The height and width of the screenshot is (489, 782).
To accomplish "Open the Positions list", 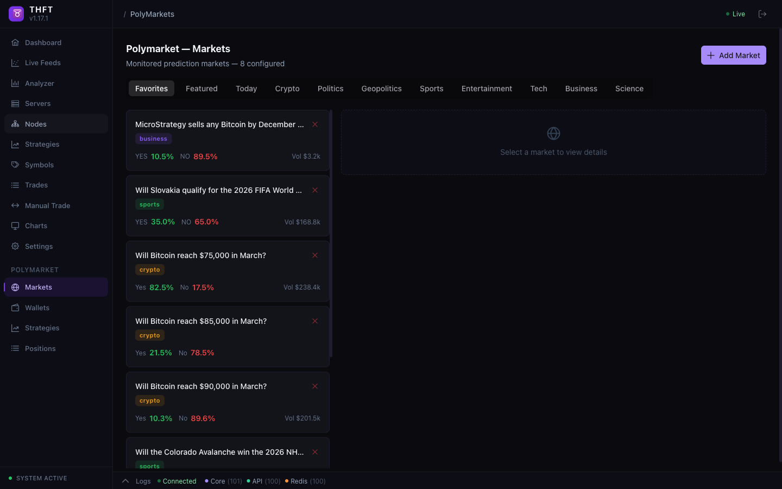I will [x=40, y=348].
